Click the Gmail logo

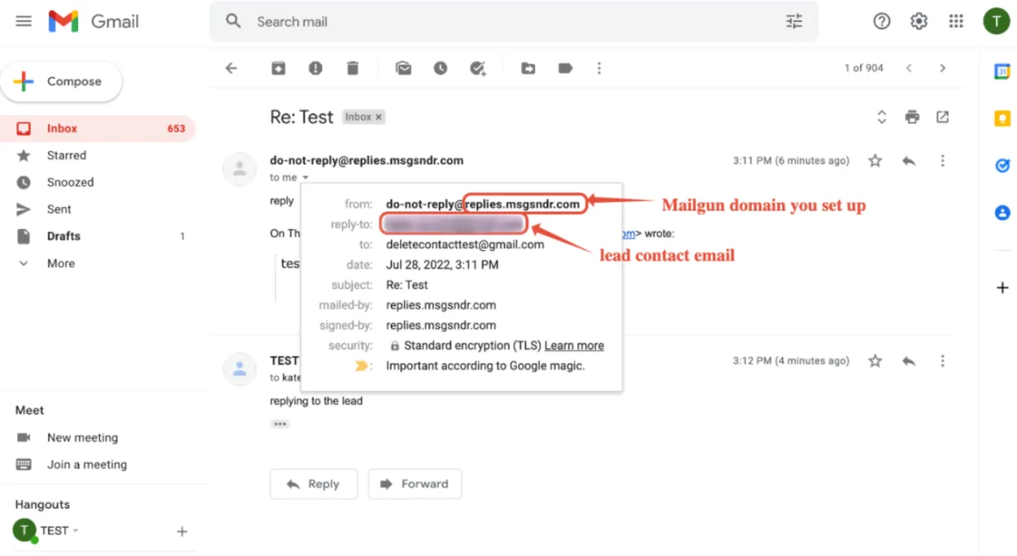[93, 21]
